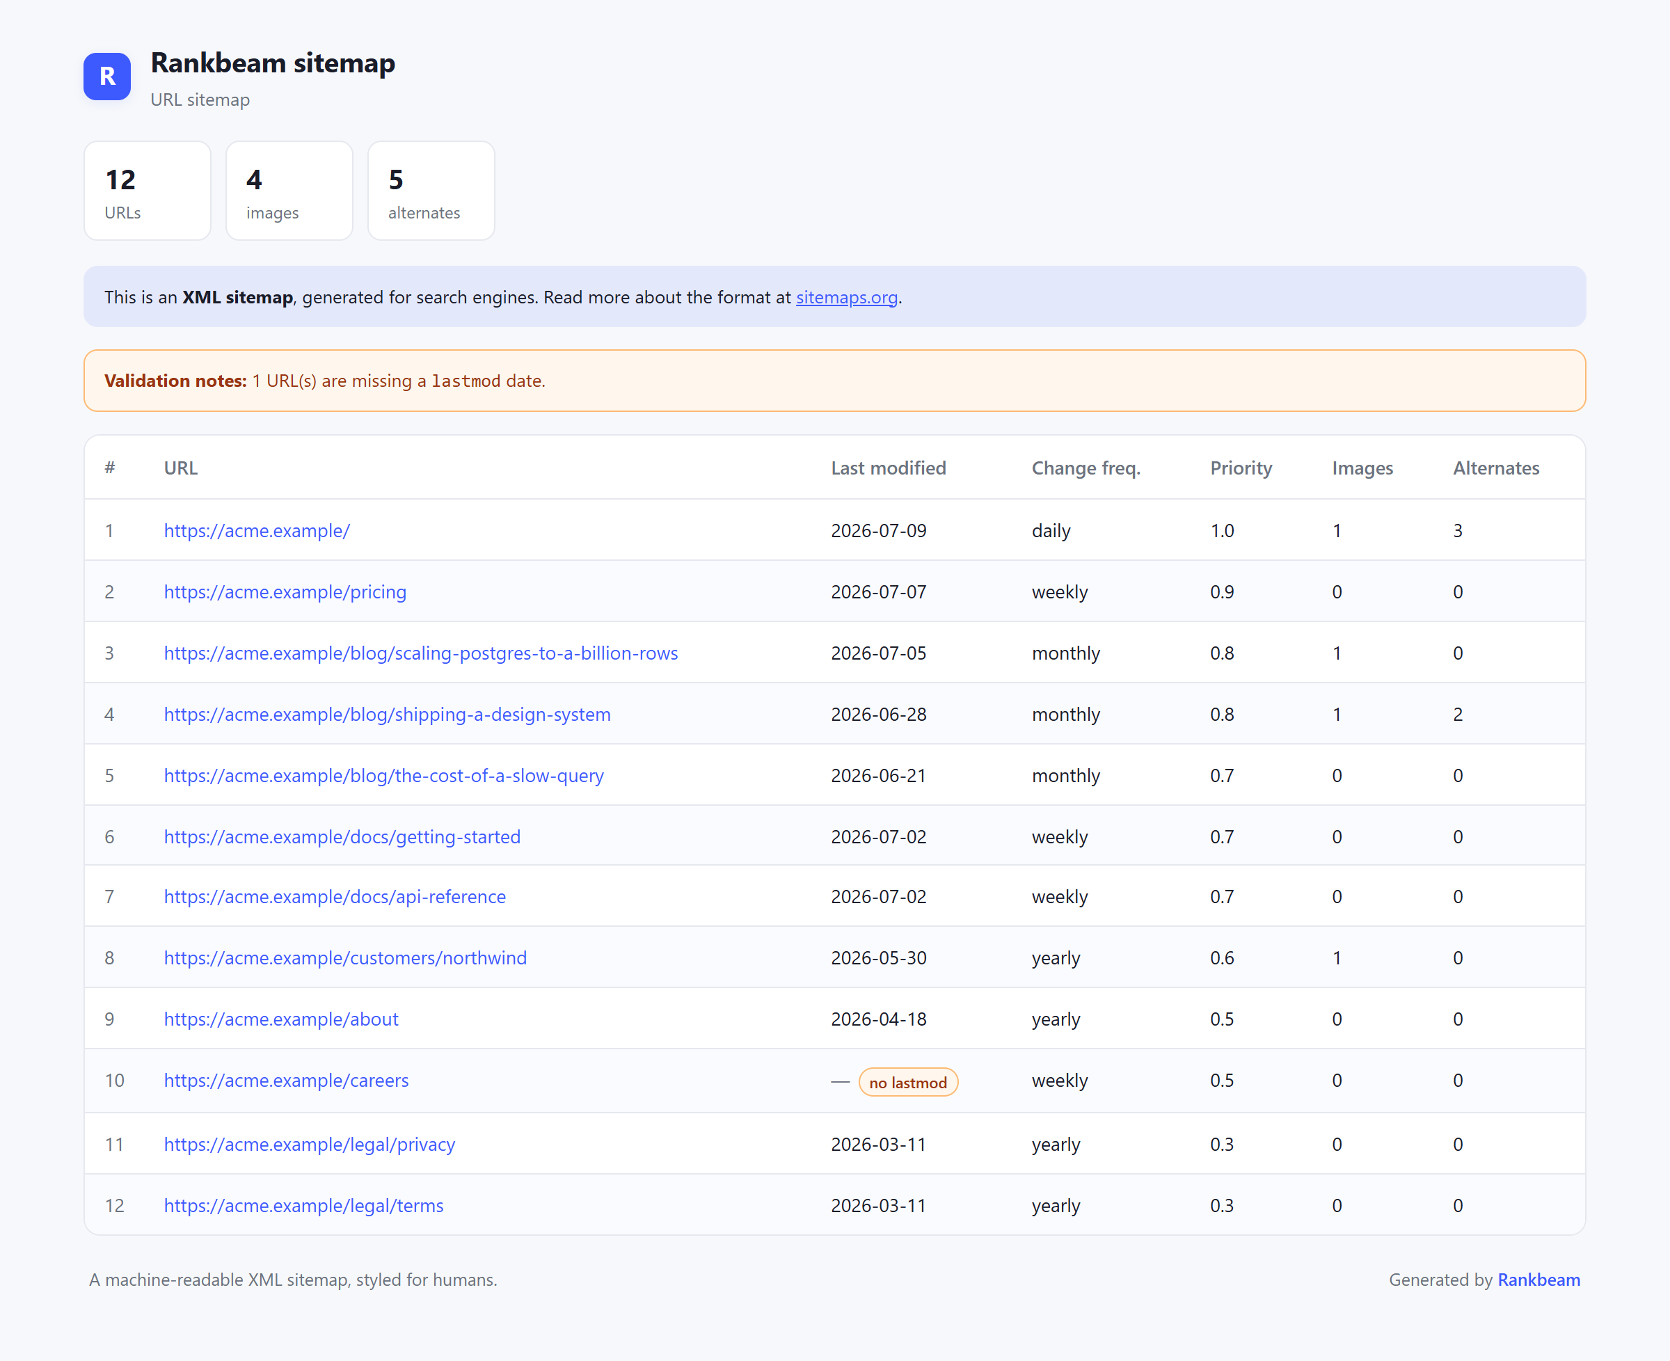Click the date 2026-06-28
This screenshot has height=1361, width=1670.
click(878, 714)
